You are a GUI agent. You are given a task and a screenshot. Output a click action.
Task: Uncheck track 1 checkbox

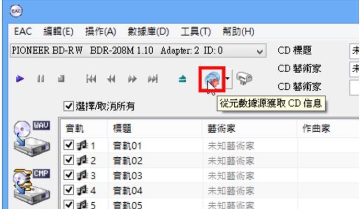click(x=69, y=145)
